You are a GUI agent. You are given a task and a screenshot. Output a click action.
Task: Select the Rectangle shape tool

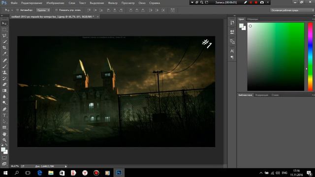coord(4,127)
